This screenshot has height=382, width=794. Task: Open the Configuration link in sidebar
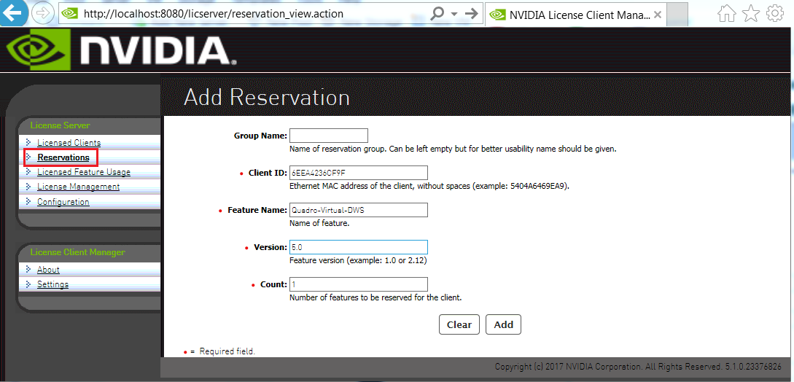(63, 202)
